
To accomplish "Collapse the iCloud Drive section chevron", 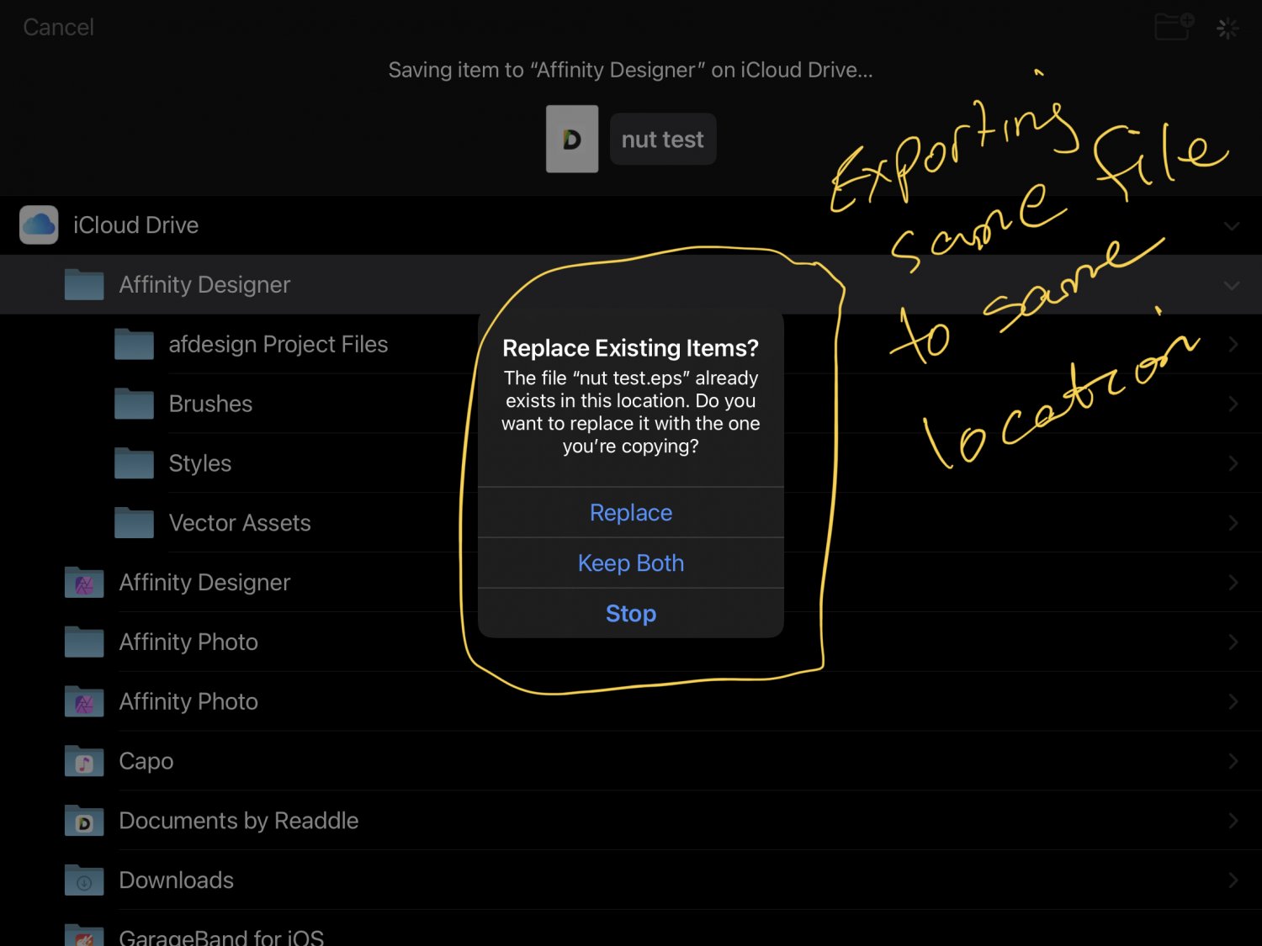I will 1232,225.
